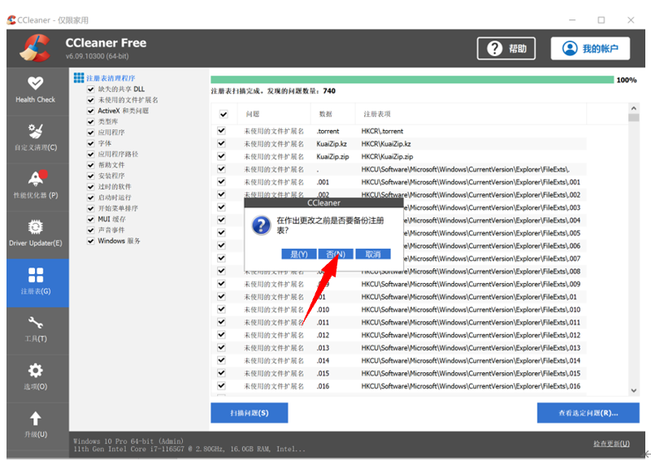Click Yes (是) to back up registry
This screenshot has height=461, width=651.
pyautogui.click(x=299, y=254)
